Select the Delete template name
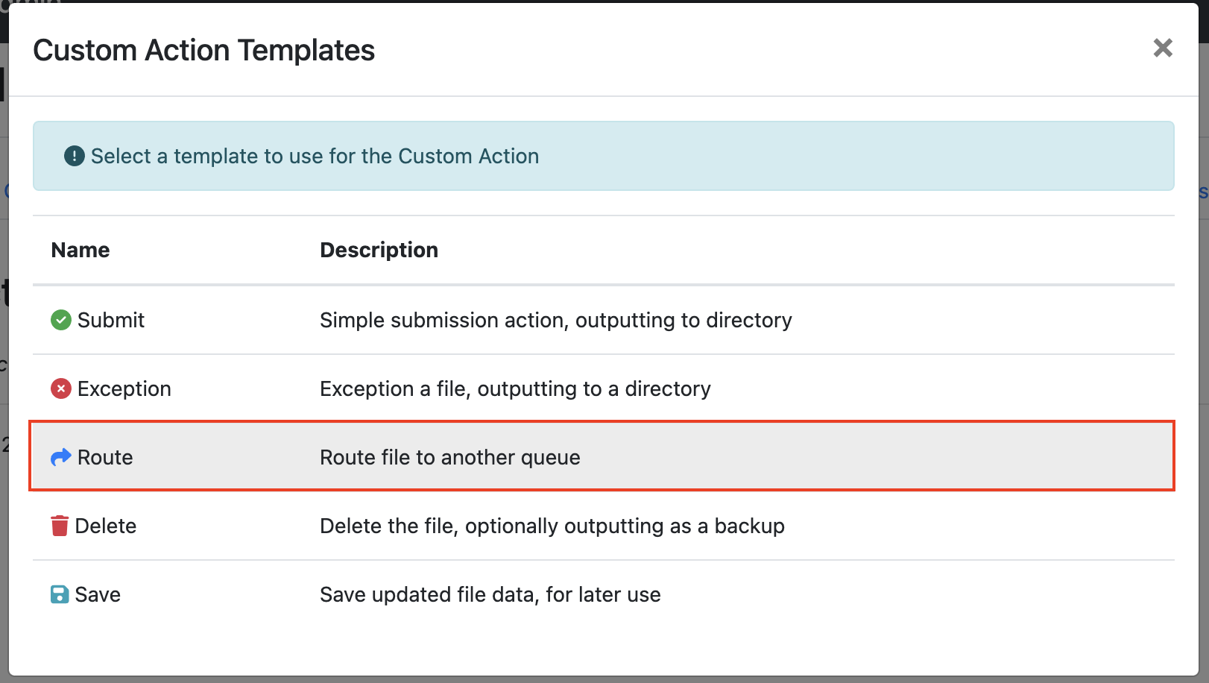1209x683 pixels. (x=106, y=526)
